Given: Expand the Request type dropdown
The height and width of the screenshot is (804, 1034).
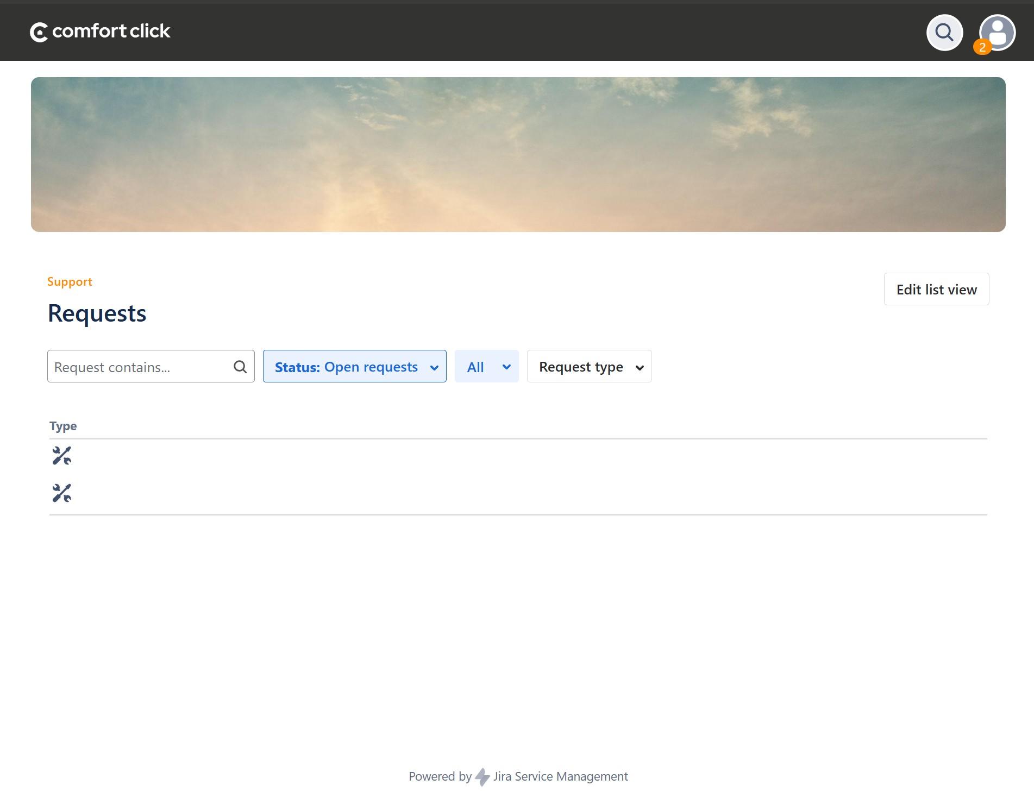Looking at the screenshot, I should point(588,367).
